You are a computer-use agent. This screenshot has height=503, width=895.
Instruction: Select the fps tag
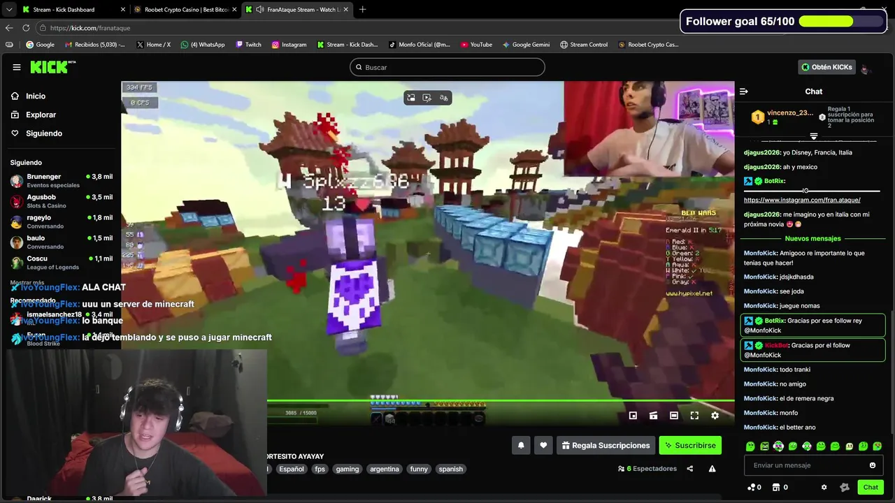(320, 469)
